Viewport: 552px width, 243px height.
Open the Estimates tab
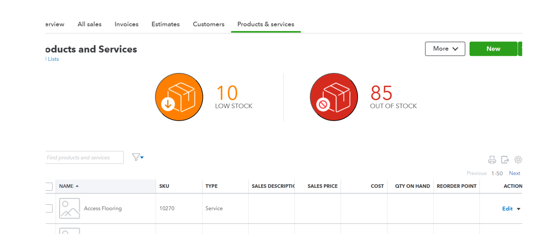[166, 24]
